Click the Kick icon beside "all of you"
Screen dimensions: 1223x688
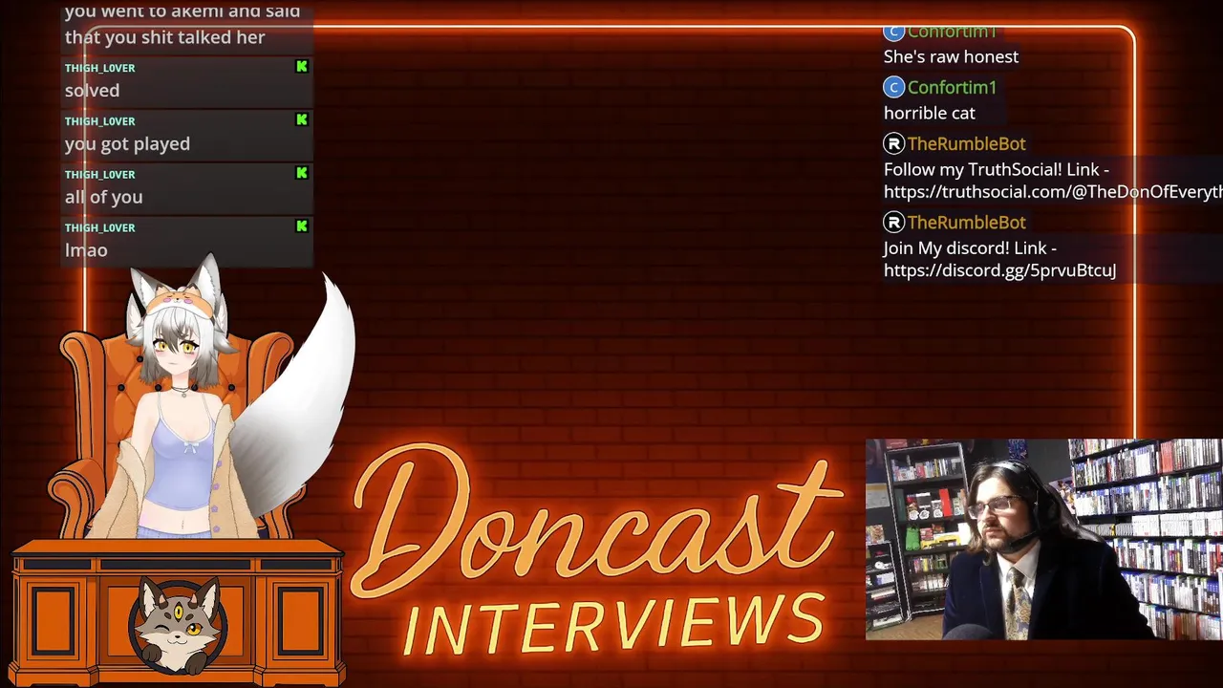pyautogui.click(x=302, y=173)
